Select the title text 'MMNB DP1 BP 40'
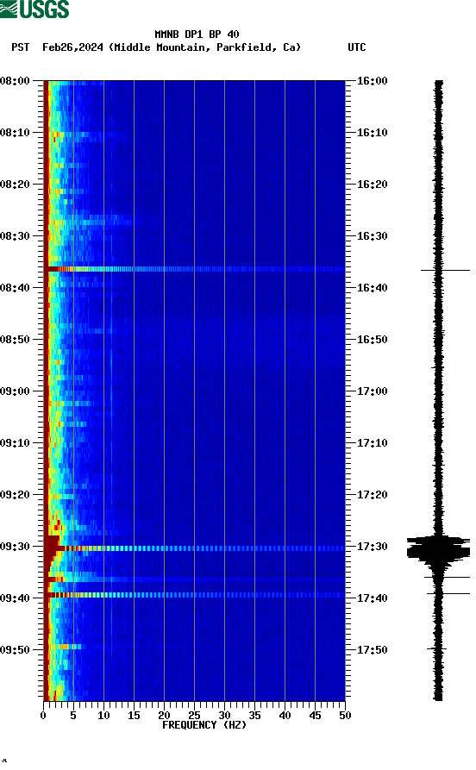This screenshot has width=476, height=770. click(197, 34)
